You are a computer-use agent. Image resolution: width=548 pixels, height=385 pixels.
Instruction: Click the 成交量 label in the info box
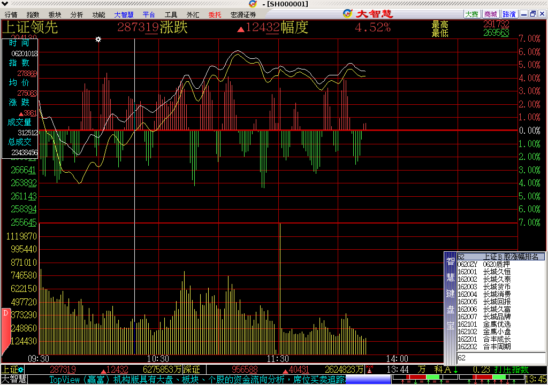coord(20,122)
